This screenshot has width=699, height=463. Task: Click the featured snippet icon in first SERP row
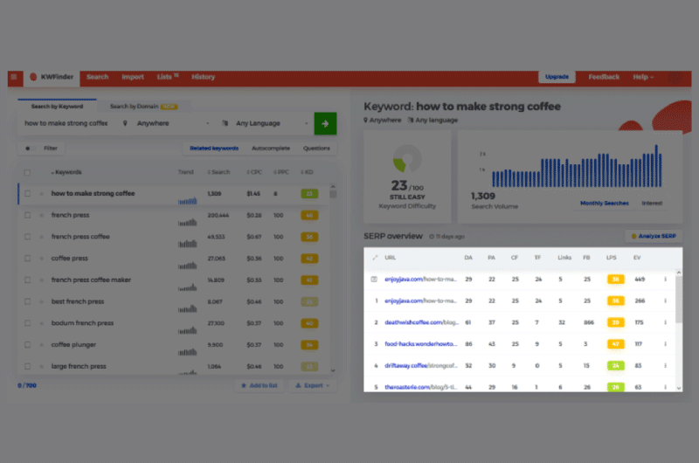tap(374, 279)
